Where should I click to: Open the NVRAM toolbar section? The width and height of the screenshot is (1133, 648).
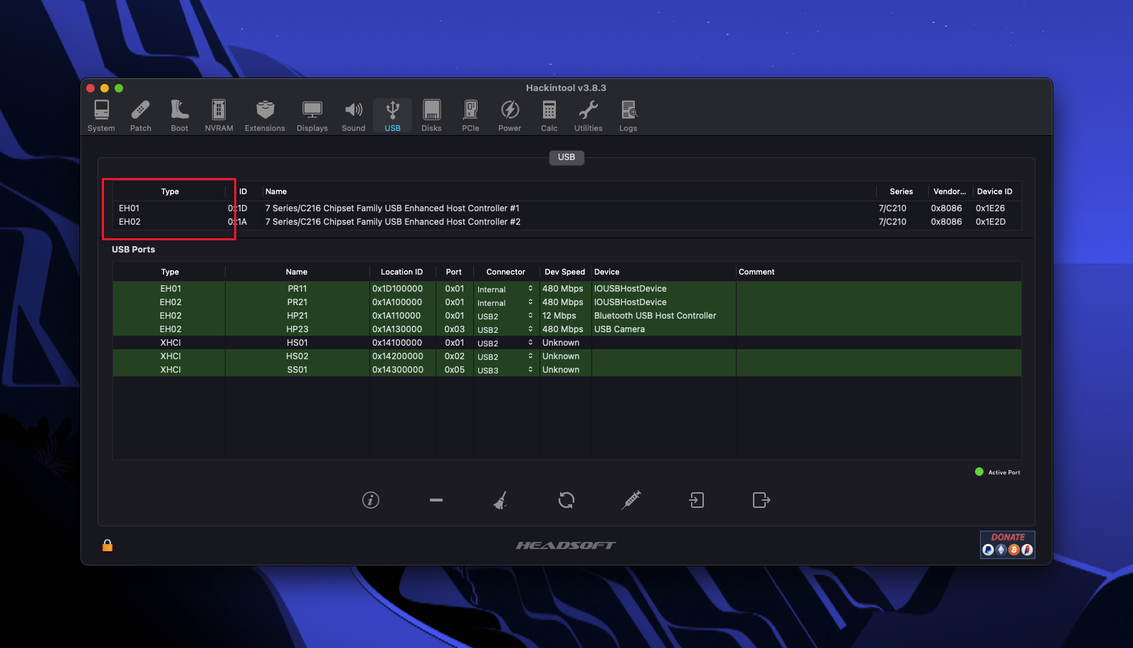click(218, 116)
